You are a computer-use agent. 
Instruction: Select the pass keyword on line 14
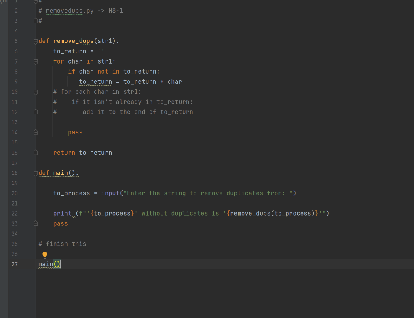click(x=75, y=132)
